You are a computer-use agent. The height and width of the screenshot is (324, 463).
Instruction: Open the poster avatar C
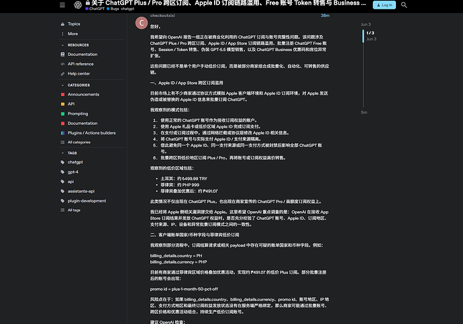142,23
